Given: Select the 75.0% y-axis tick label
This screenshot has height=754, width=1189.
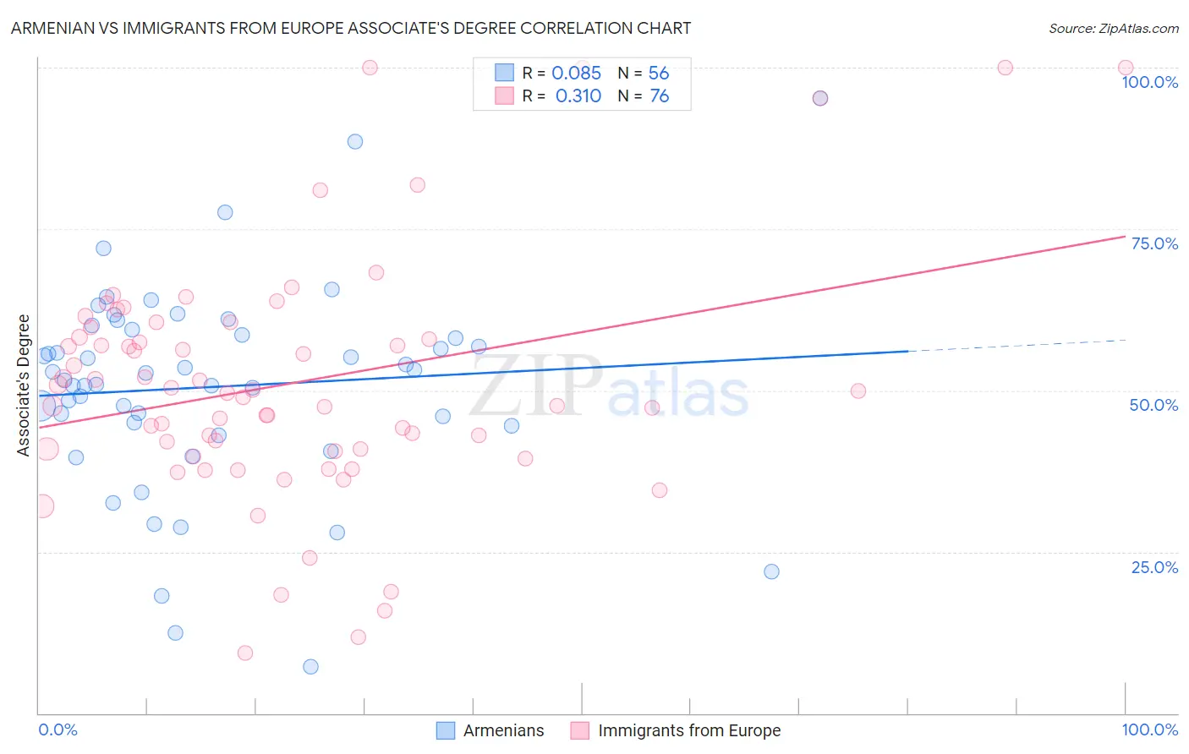Looking at the screenshot, I should point(1155,243).
